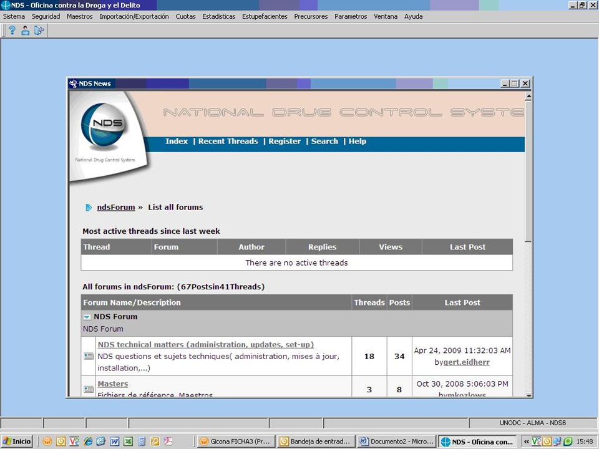Open gert.eidherr user profile link
Screen dimensions: 599x449
coord(467,362)
